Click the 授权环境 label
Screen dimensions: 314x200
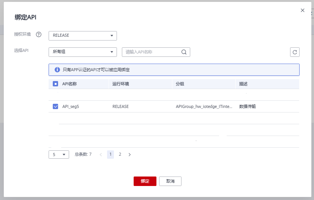coord(22,34)
